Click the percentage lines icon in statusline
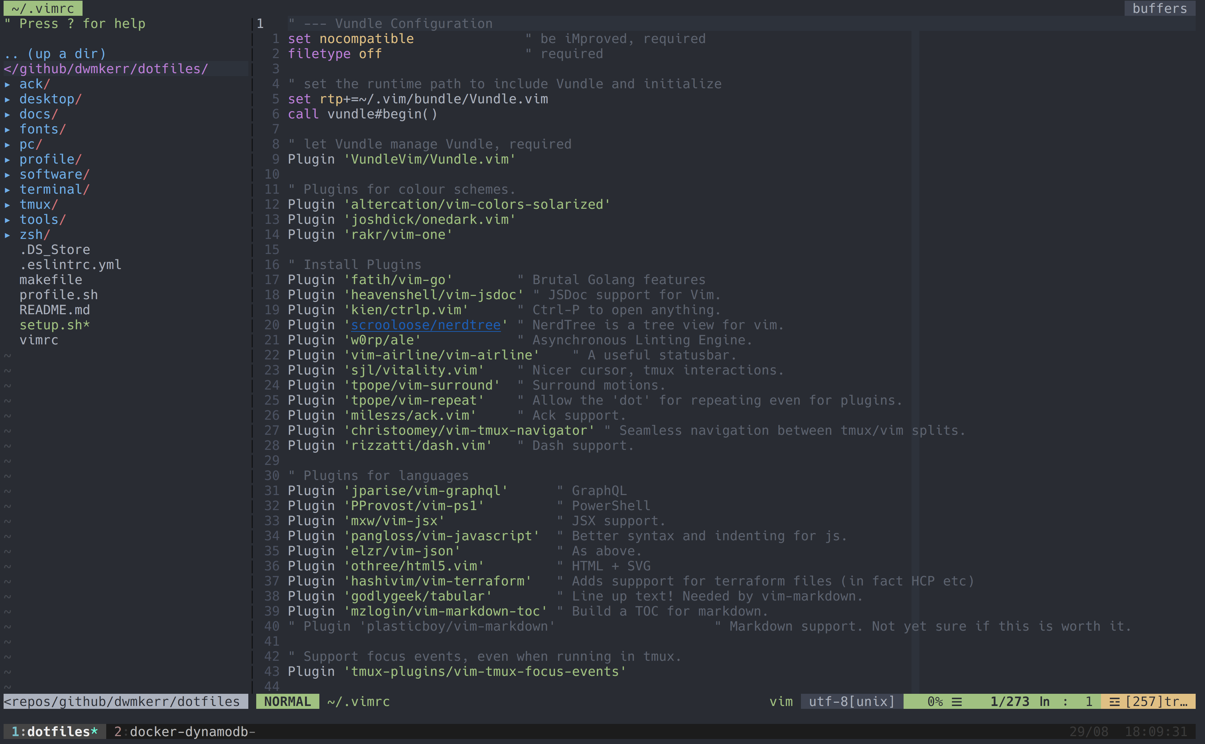 click(x=956, y=702)
